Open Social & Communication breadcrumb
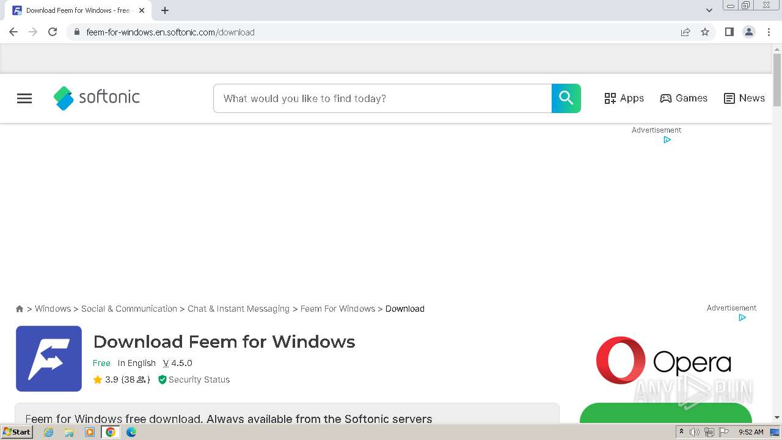This screenshot has width=782, height=440. [129, 309]
